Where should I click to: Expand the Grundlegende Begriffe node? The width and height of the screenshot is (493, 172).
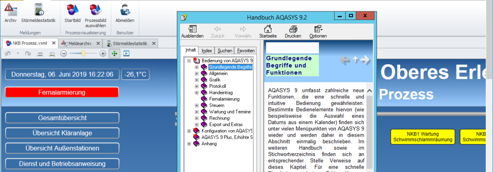coord(197,67)
